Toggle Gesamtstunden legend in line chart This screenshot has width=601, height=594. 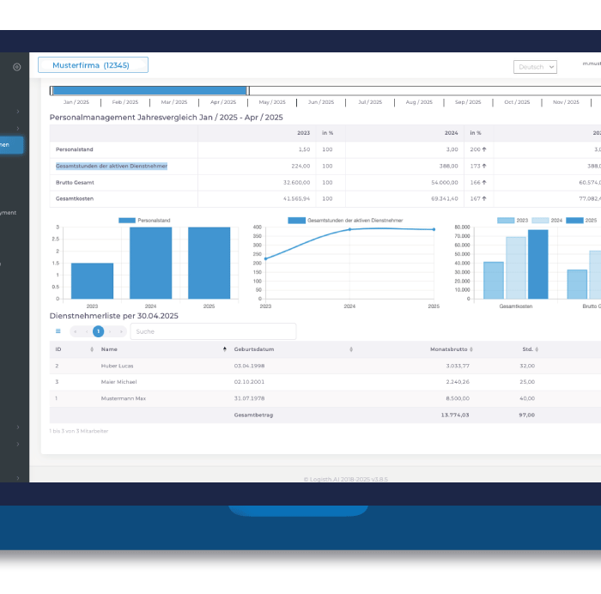[296, 221]
